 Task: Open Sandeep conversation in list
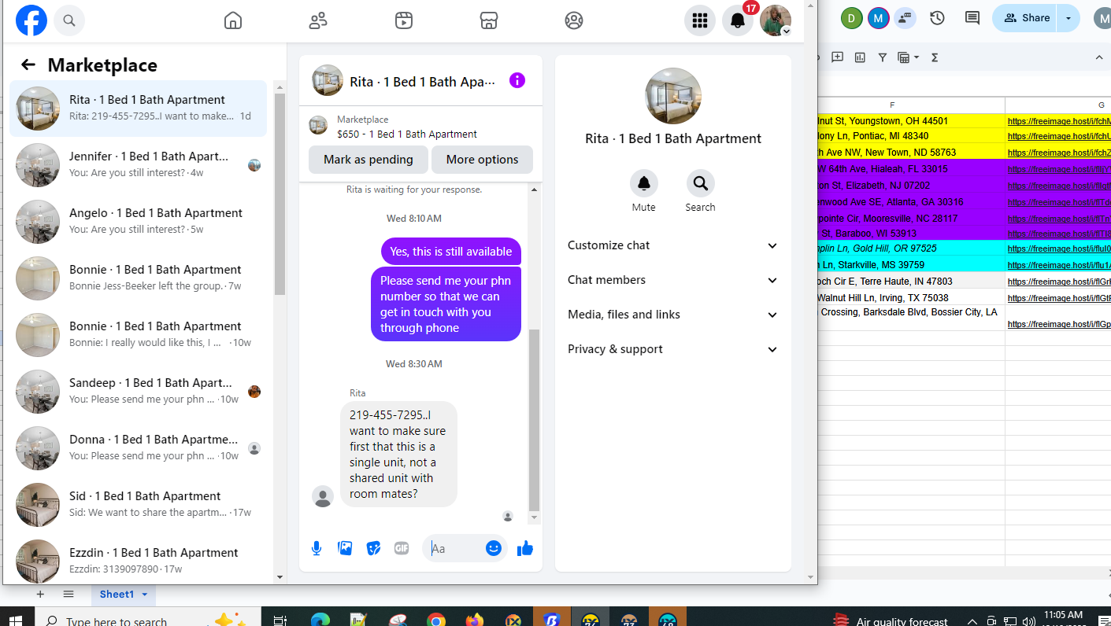click(x=139, y=392)
